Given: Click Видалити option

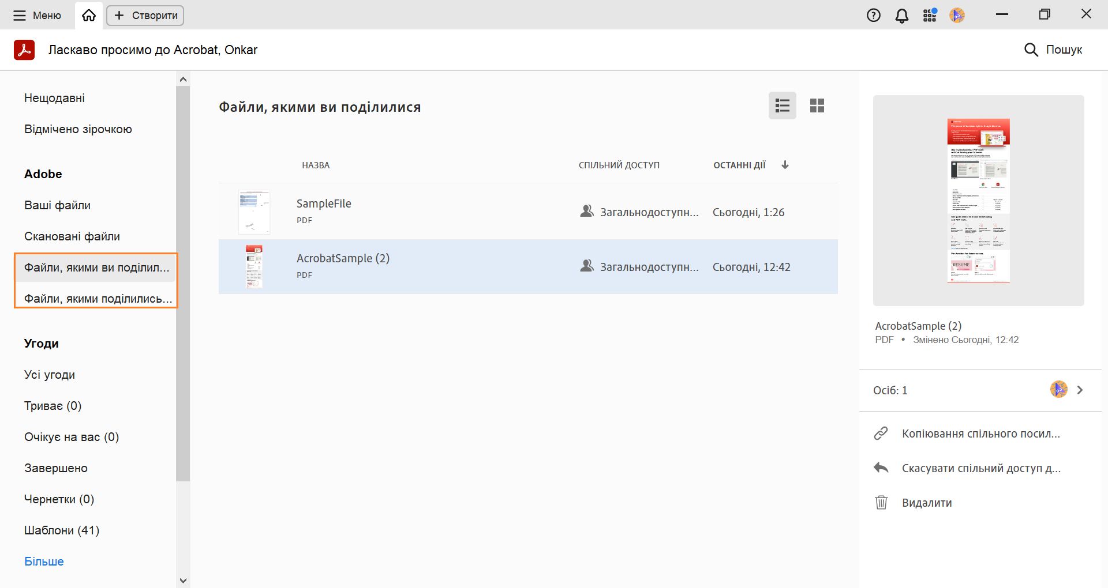Looking at the screenshot, I should pos(927,503).
